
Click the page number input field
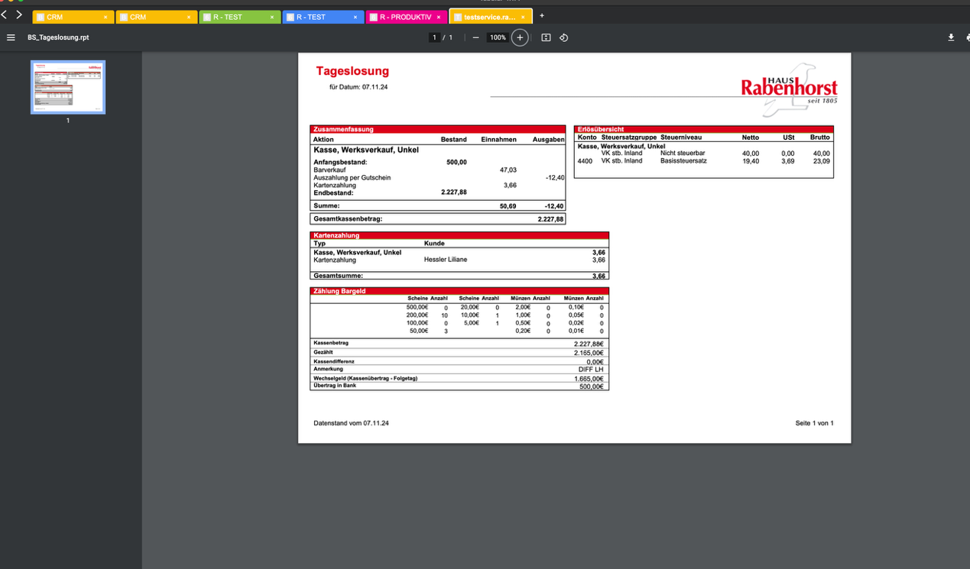433,37
